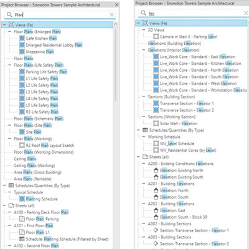This screenshot has width=249, height=249.
Task: Select A100 - Parking Deck Floor Plan sheet
Action: 41,212
